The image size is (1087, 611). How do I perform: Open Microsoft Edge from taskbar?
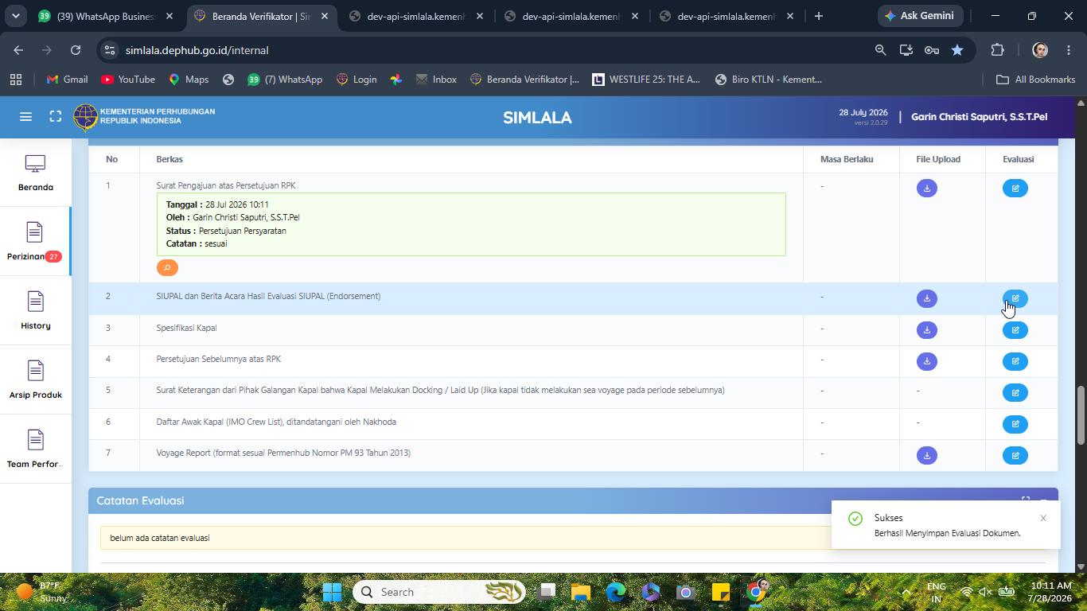click(x=616, y=592)
